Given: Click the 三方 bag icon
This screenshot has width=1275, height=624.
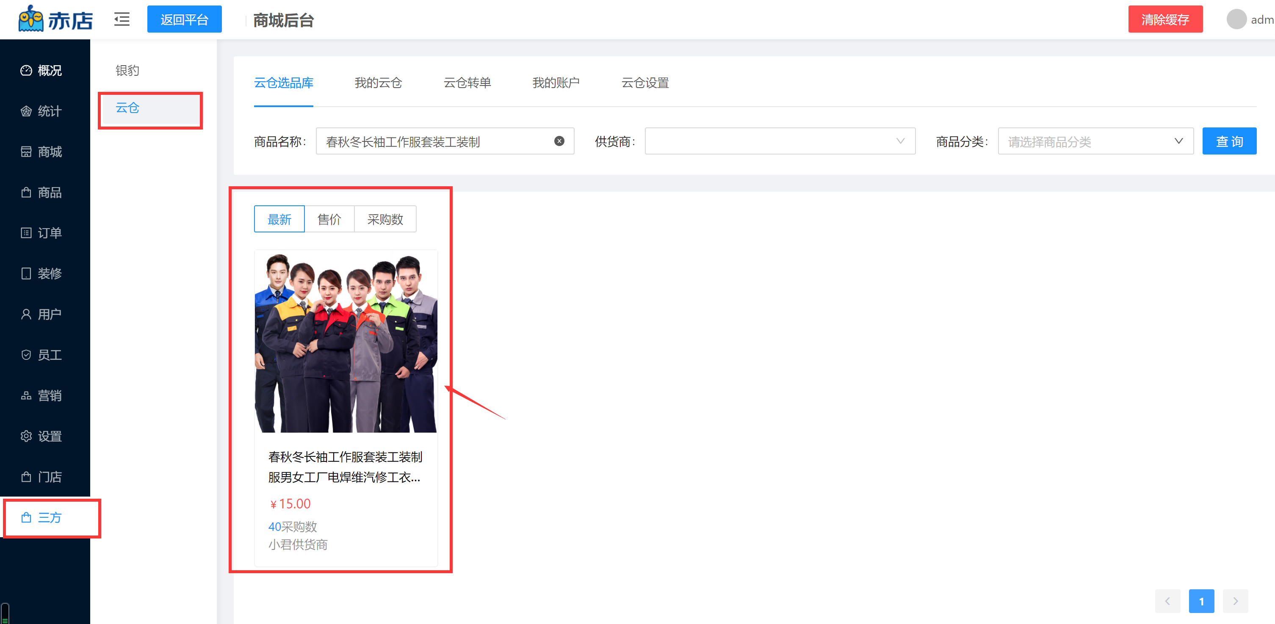Looking at the screenshot, I should pos(26,517).
